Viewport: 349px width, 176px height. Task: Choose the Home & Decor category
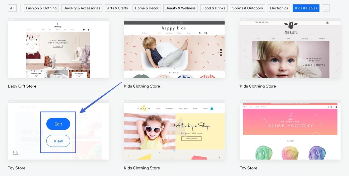[147, 8]
